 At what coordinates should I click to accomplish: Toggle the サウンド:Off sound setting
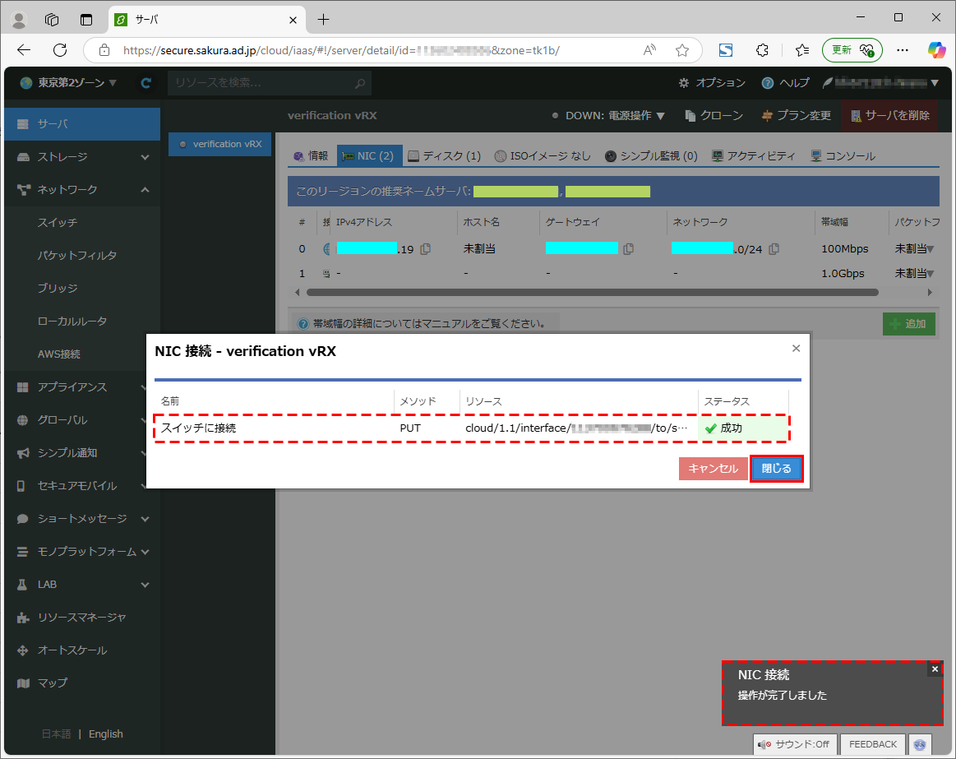tap(793, 744)
